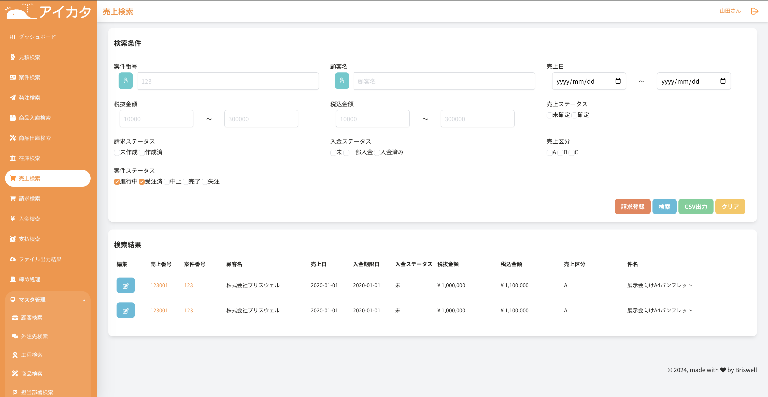Check the 作成済 billing status checkbox
Screen dimensions: 768x397
pyautogui.click(x=142, y=153)
